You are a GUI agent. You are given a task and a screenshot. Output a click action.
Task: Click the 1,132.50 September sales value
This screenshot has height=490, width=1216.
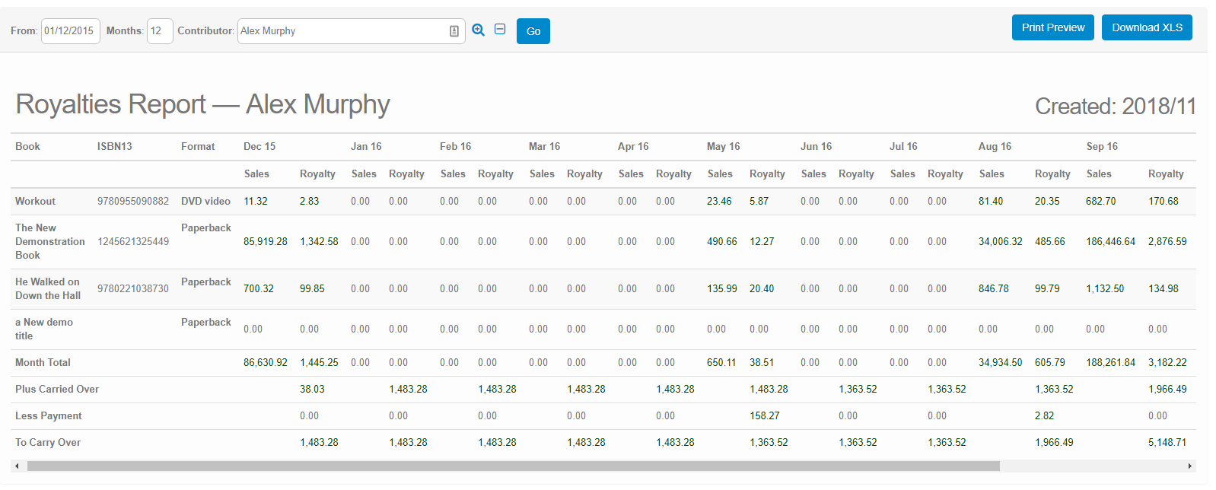point(1105,288)
